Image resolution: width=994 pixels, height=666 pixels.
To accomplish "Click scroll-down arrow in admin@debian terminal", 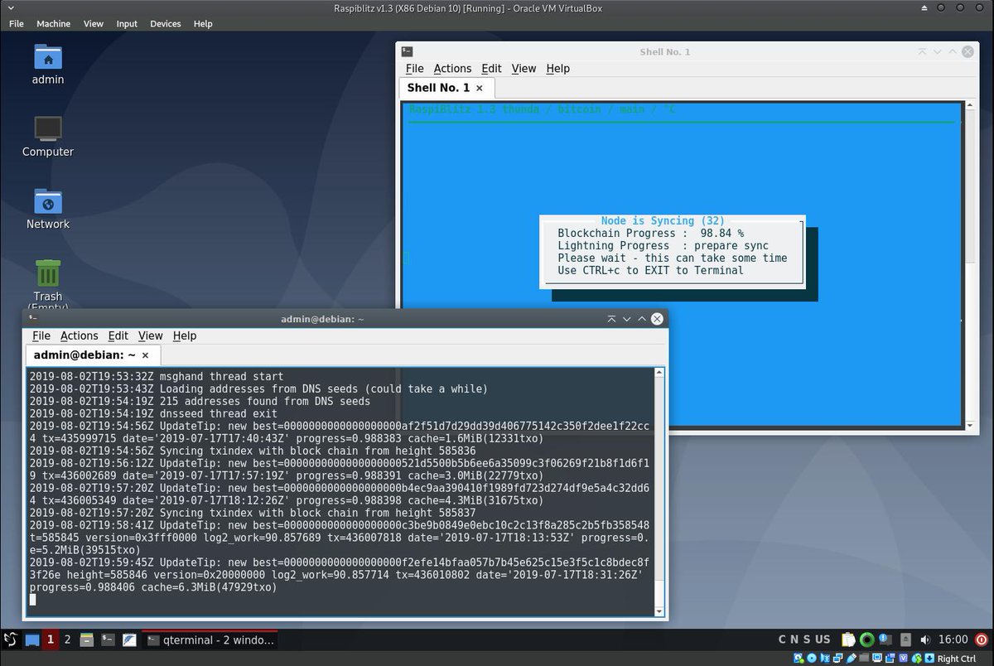I will click(659, 611).
